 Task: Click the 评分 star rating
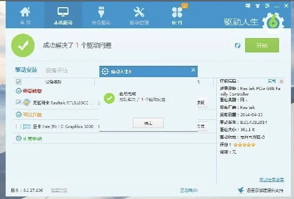244,144
